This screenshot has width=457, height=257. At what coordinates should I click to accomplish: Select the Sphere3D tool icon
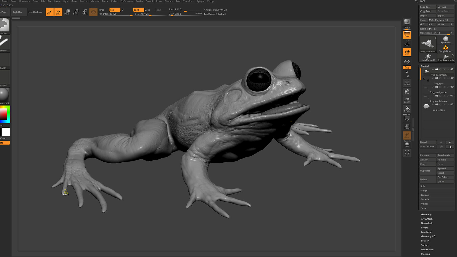click(445, 39)
